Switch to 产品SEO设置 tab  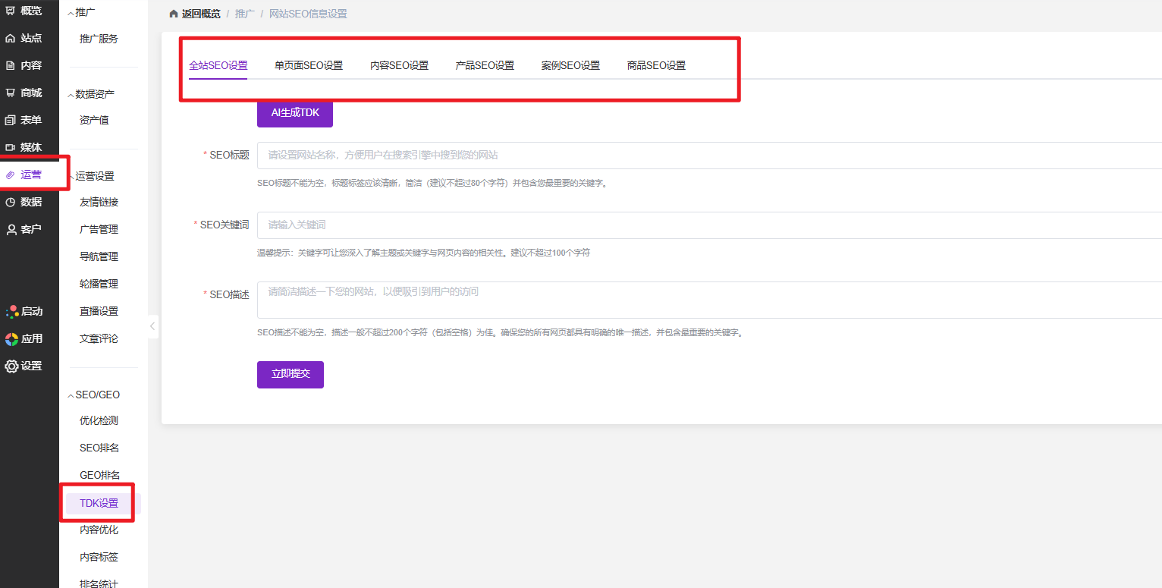point(485,65)
